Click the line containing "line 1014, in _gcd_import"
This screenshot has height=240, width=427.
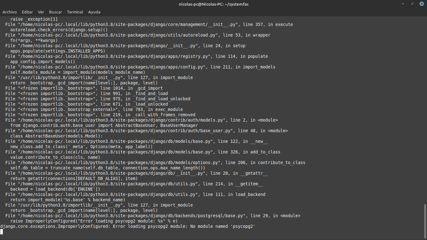pos(84,88)
